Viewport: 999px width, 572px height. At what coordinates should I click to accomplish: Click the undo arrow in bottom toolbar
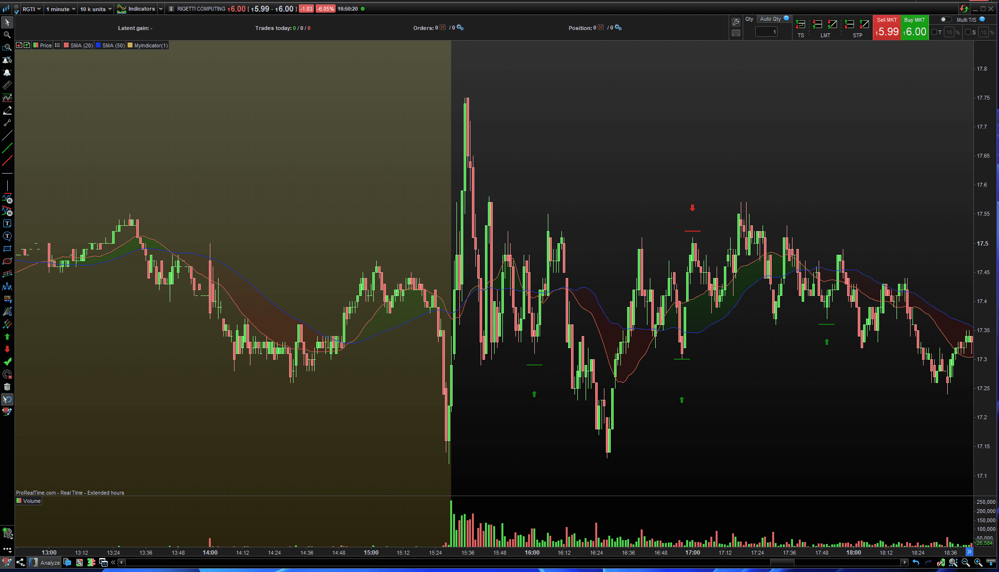(916, 562)
